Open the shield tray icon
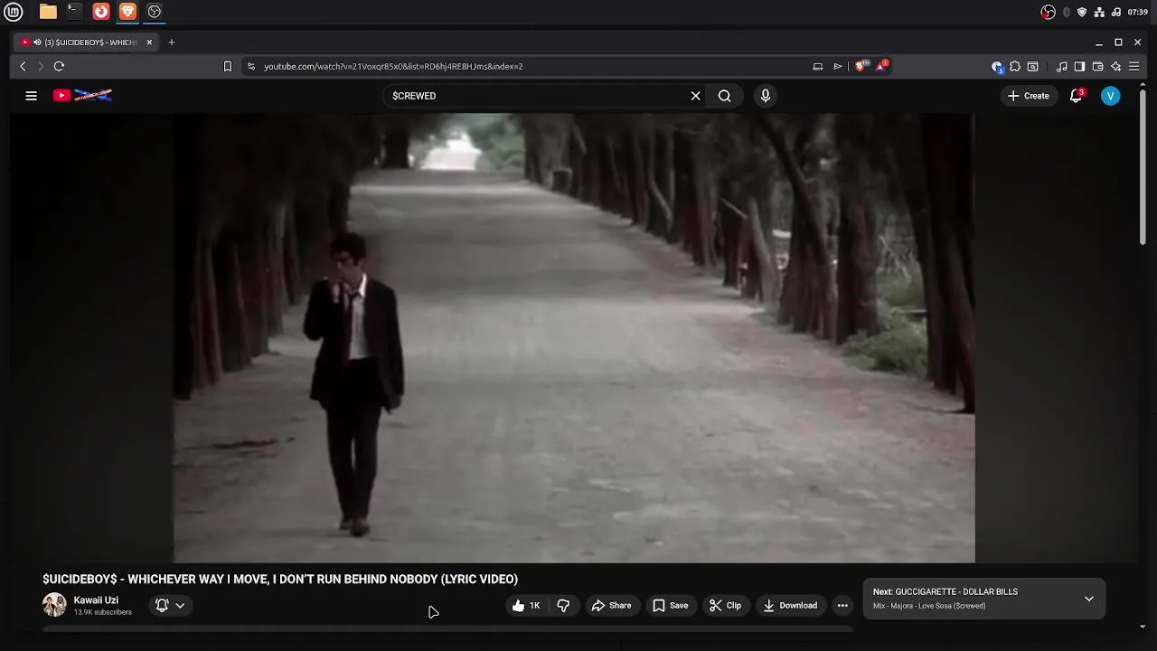 [x=1082, y=12]
